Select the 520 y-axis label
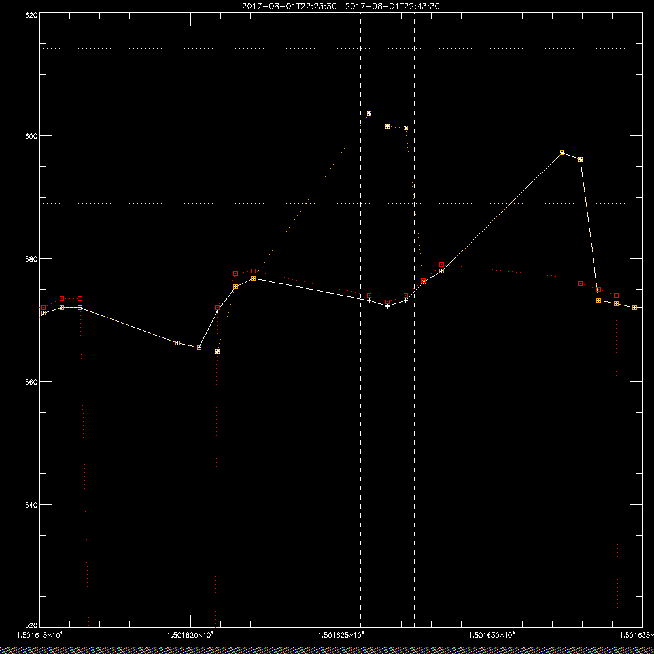This screenshot has height=654, width=654. point(32,626)
